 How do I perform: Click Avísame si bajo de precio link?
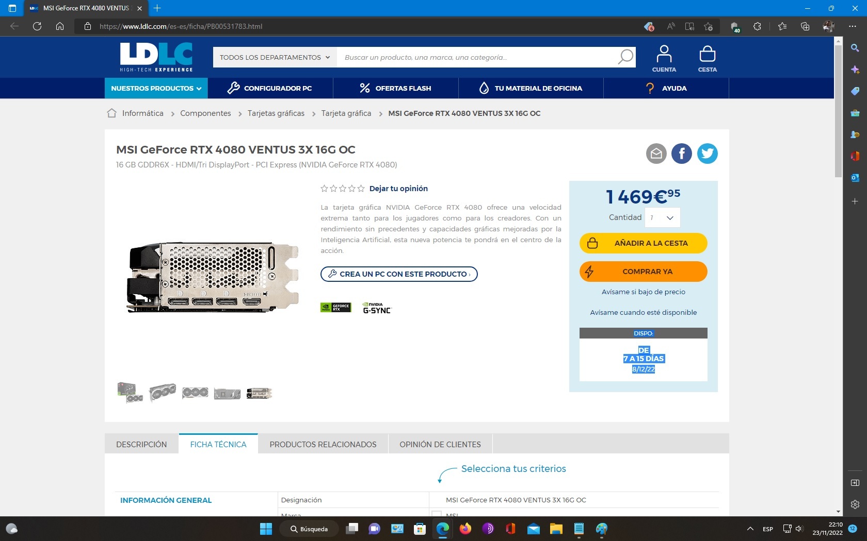tap(643, 292)
